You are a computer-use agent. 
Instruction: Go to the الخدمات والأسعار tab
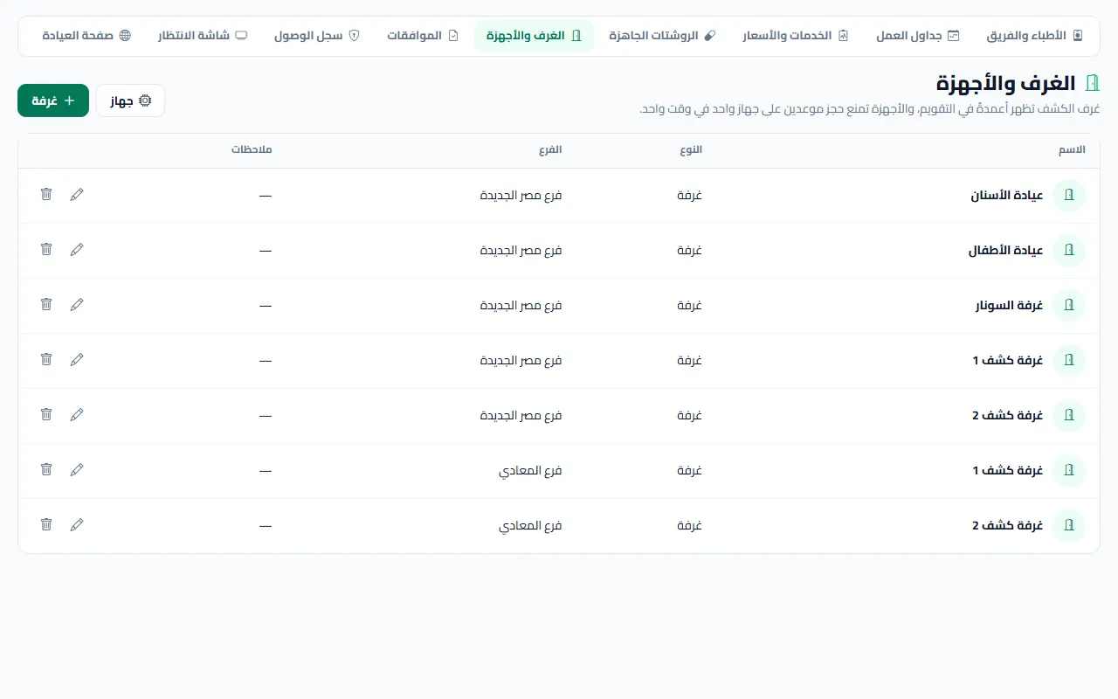(x=796, y=36)
